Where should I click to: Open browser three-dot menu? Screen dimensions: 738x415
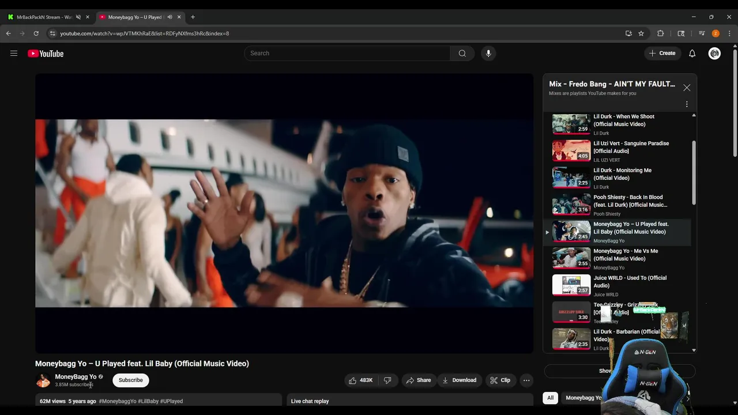pyautogui.click(x=729, y=33)
